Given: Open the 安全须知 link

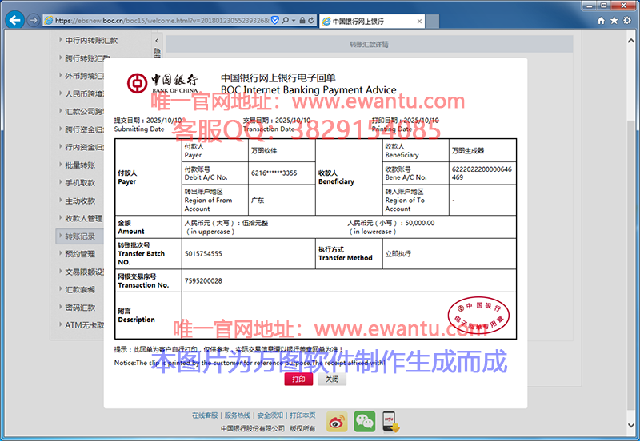Looking at the screenshot, I should click(x=270, y=415).
